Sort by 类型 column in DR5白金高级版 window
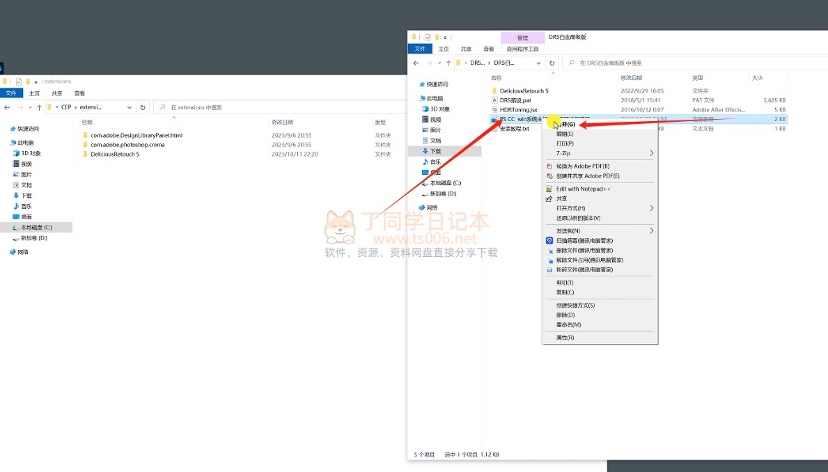The height and width of the screenshot is (472, 828). pyautogui.click(x=698, y=78)
